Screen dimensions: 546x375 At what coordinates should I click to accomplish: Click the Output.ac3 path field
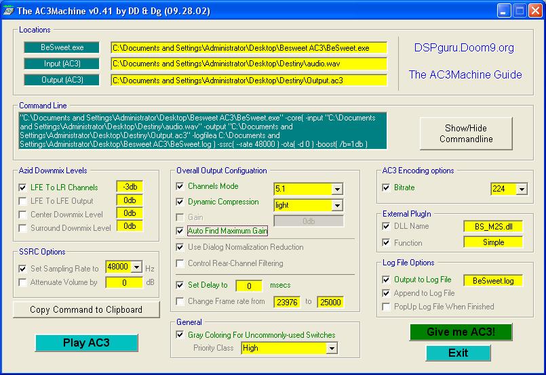[x=249, y=81]
